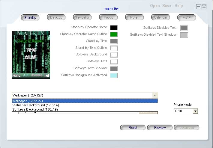Click the matrix.thm file name title
The width and height of the screenshot is (213, 148).
click(112, 9)
